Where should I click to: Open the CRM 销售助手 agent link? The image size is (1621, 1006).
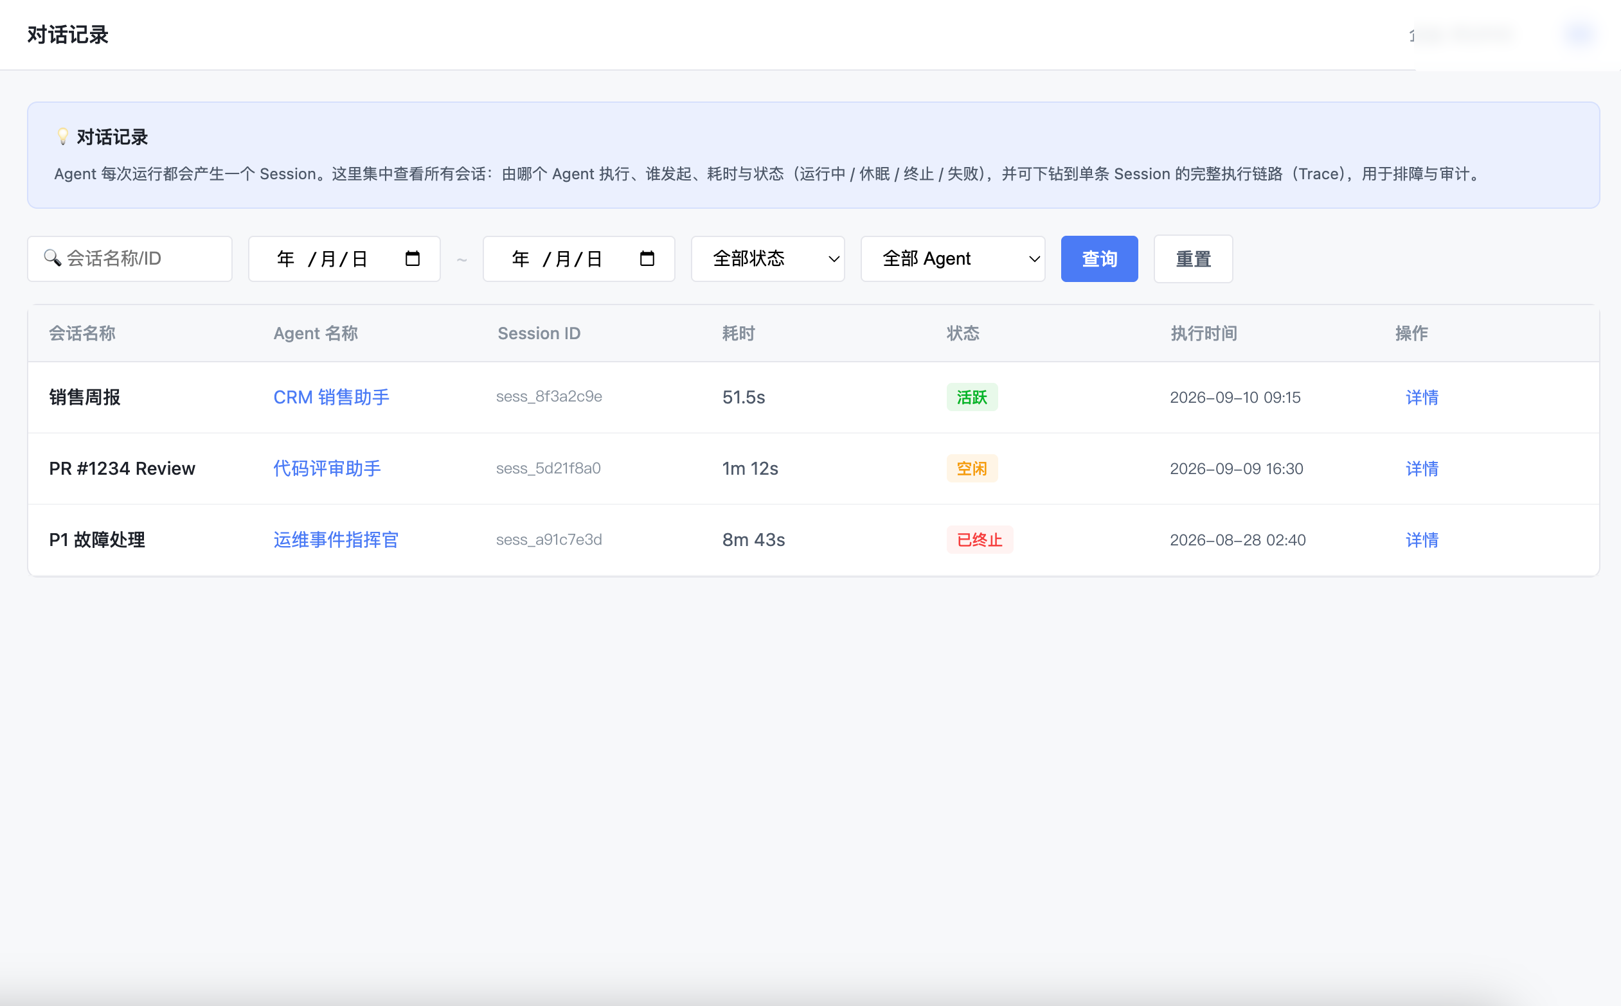pos(331,397)
